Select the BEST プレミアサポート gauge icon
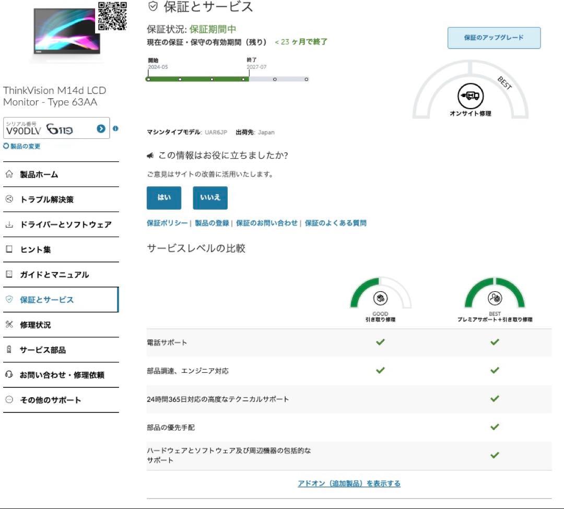Image resolution: width=564 pixels, height=509 pixels. coord(494,299)
